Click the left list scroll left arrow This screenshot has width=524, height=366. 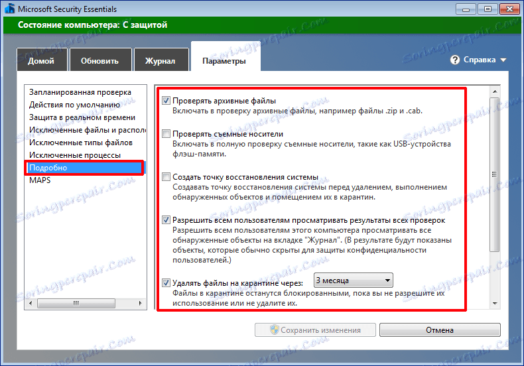point(31,303)
